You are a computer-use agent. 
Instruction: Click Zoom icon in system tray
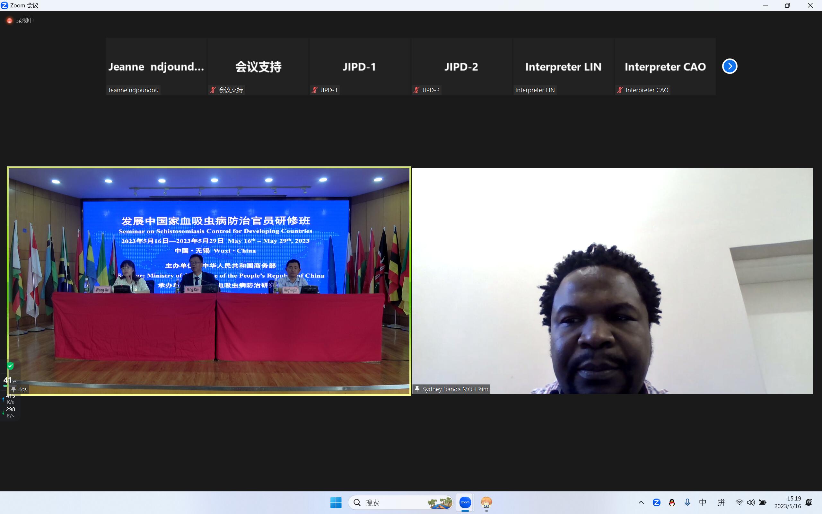tap(656, 502)
